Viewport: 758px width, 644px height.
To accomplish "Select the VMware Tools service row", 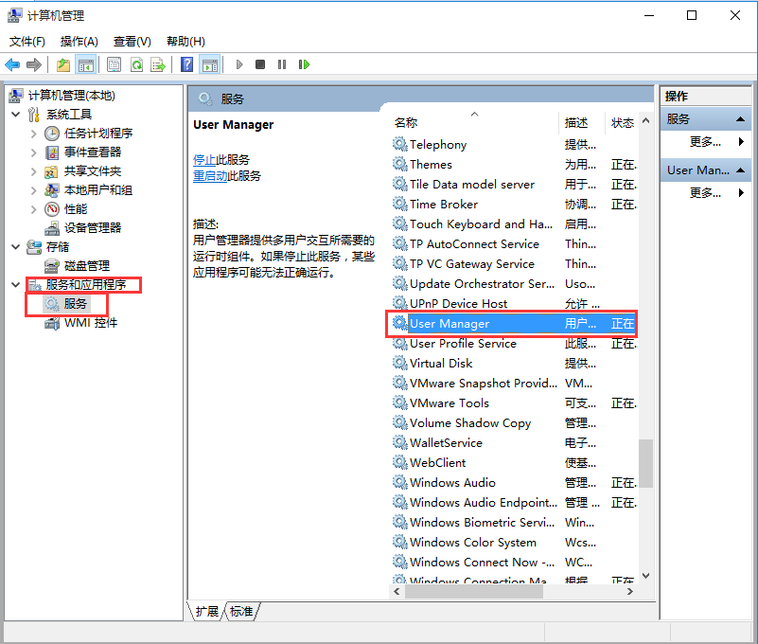I will tap(514, 402).
